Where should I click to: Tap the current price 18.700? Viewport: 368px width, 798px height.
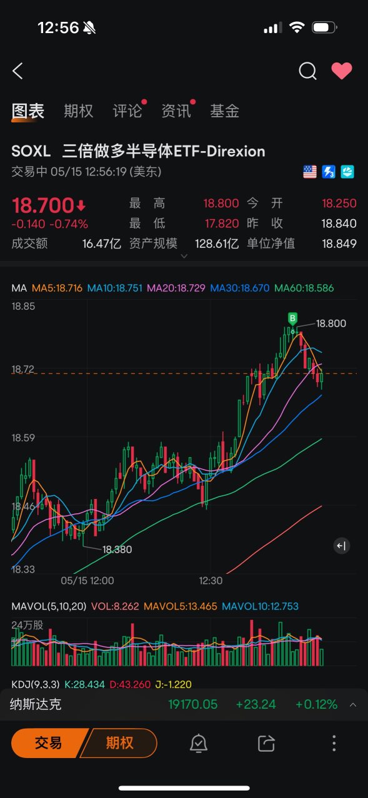click(x=43, y=205)
